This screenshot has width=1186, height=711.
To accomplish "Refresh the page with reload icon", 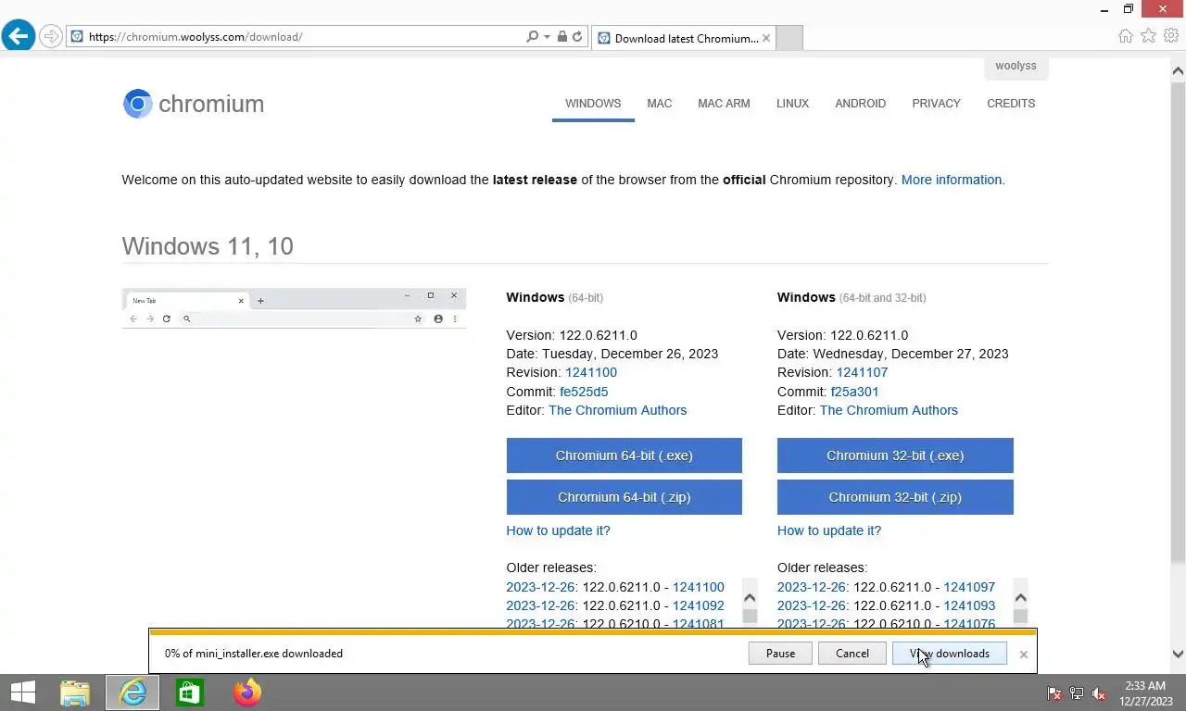I will 577,37.
